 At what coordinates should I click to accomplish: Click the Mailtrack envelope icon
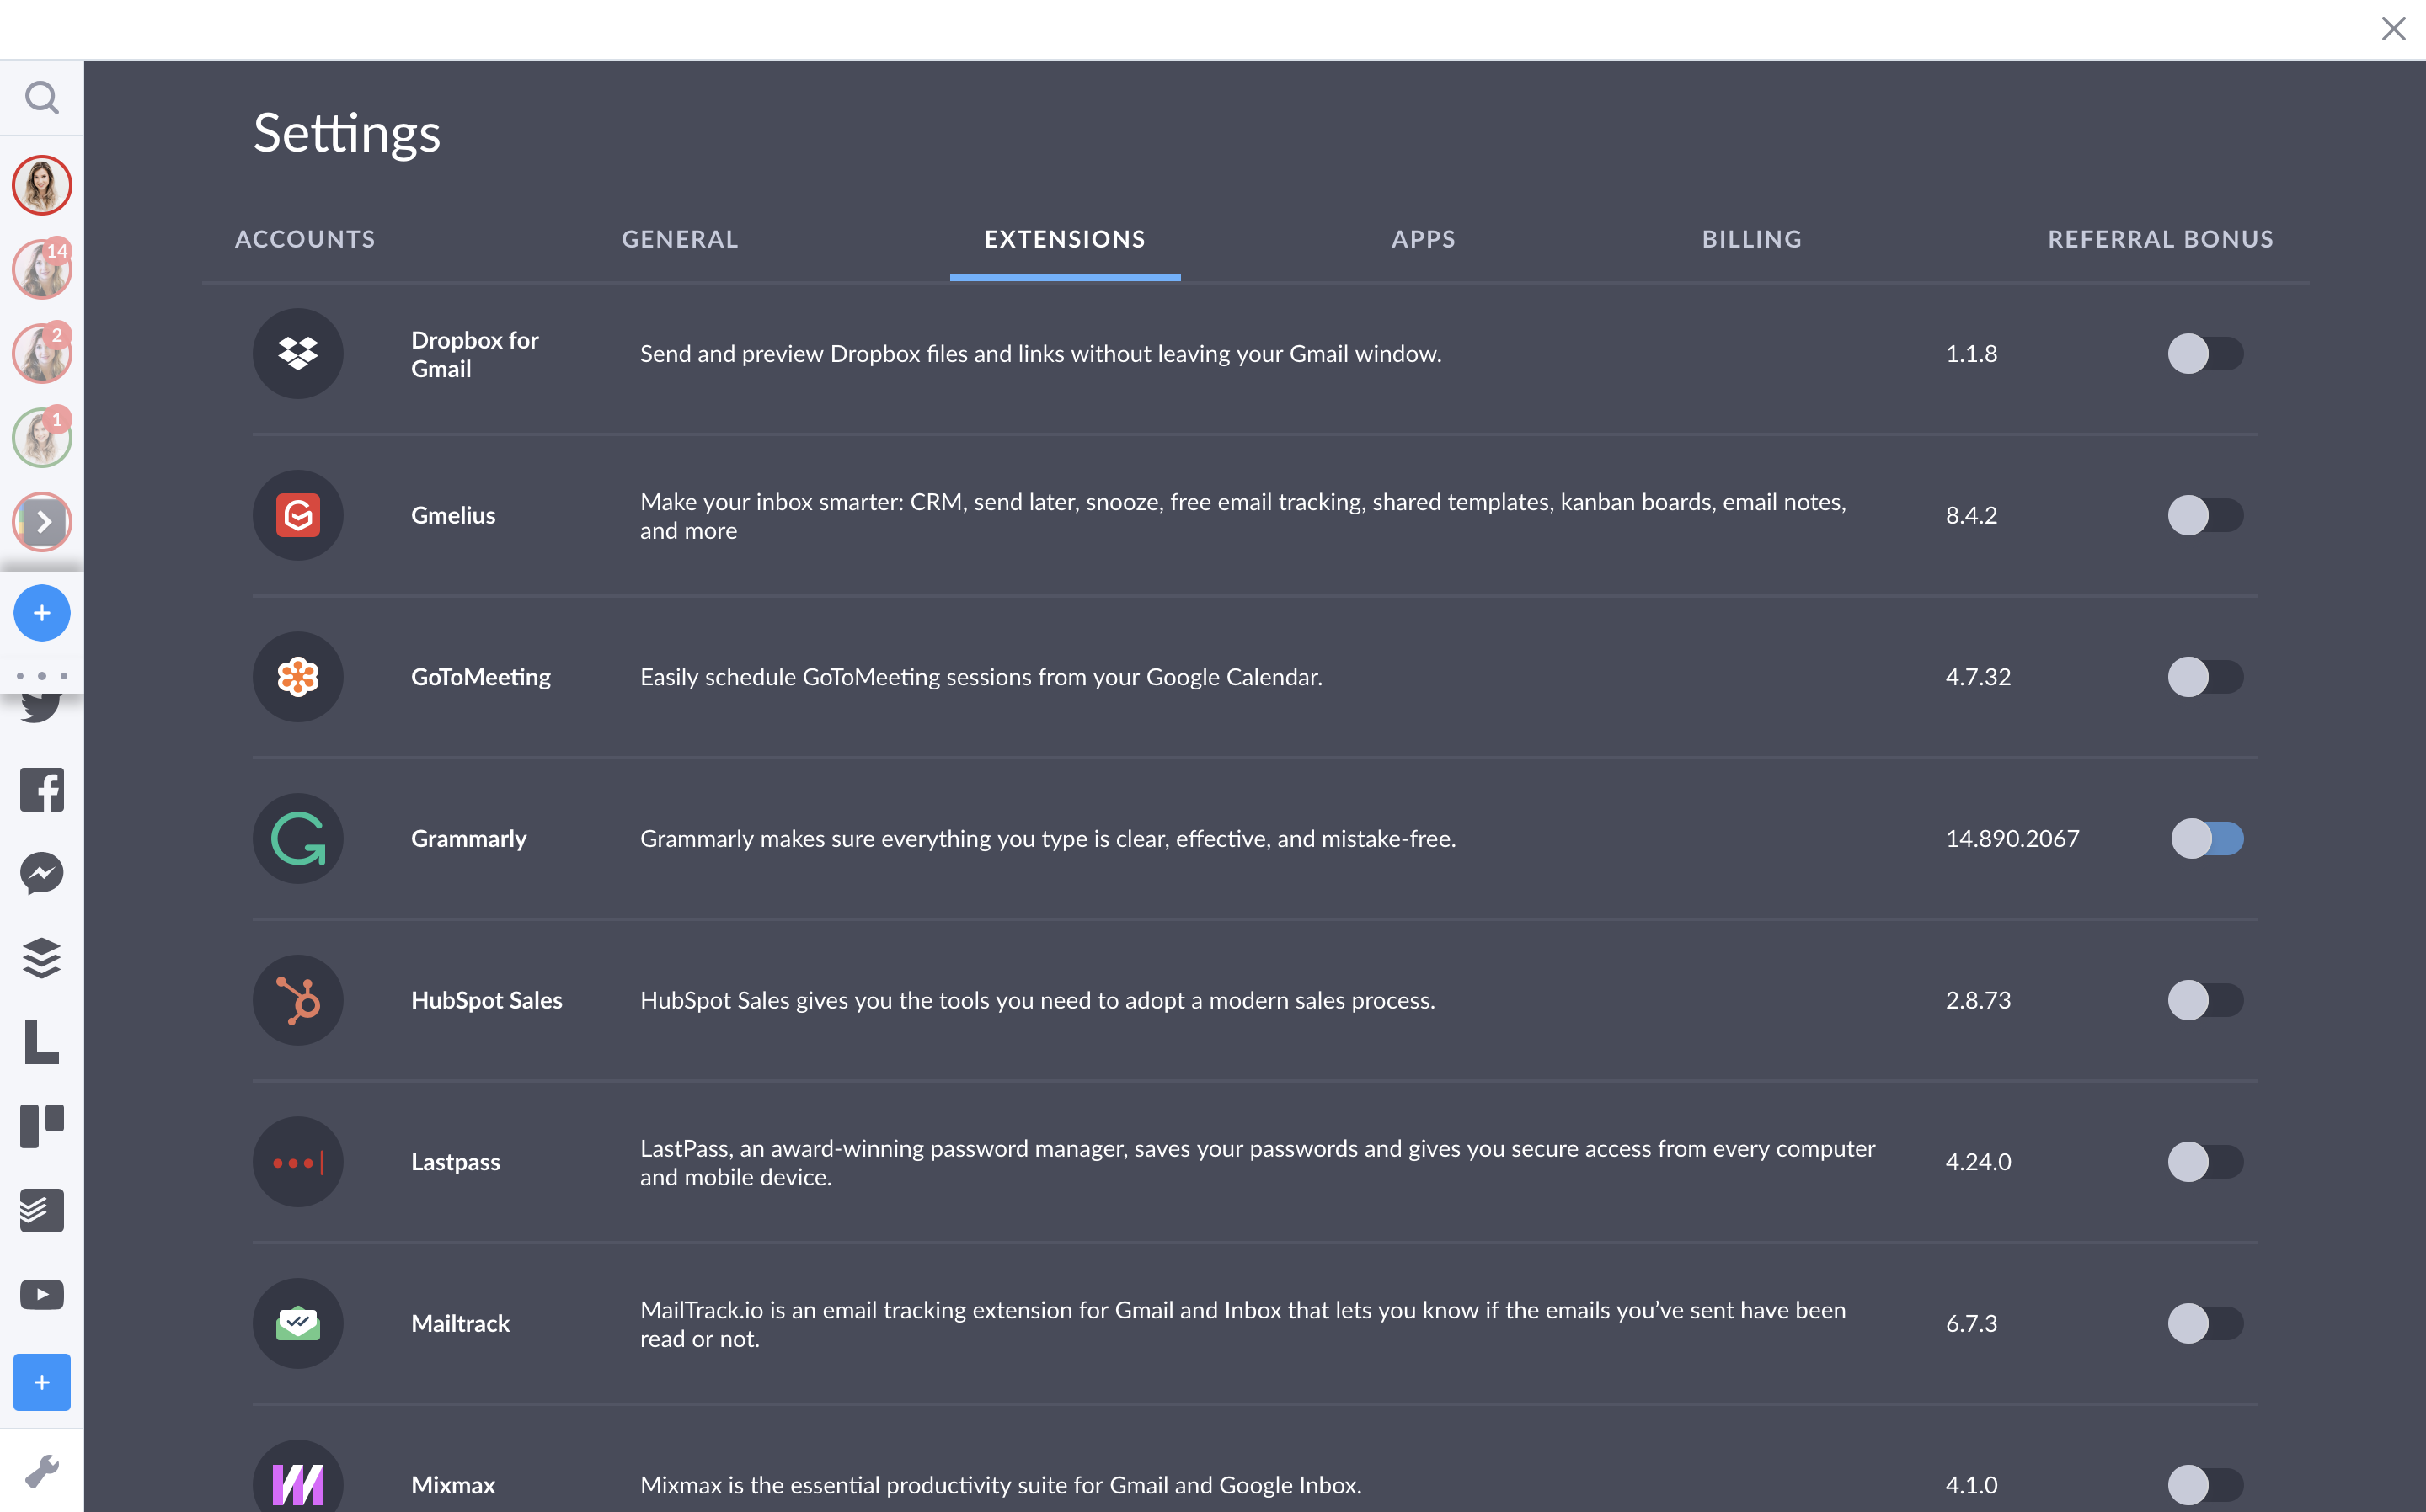coord(297,1323)
